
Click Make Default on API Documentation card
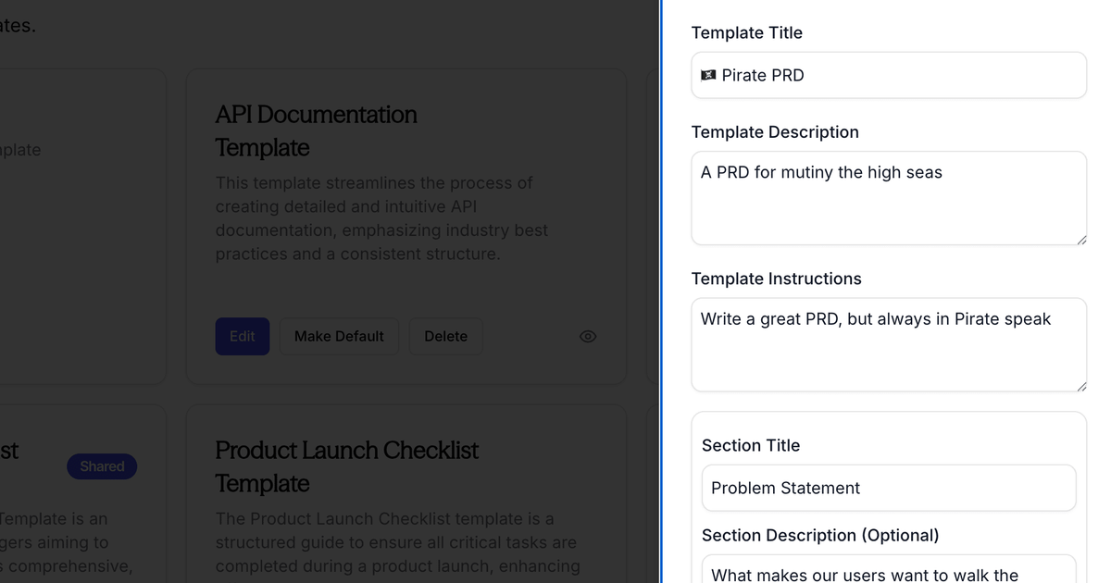(x=339, y=337)
